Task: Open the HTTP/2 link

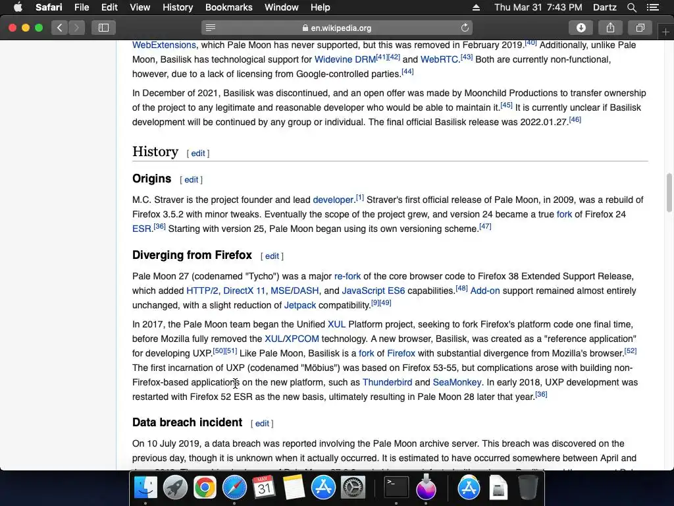Action: [202, 291]
